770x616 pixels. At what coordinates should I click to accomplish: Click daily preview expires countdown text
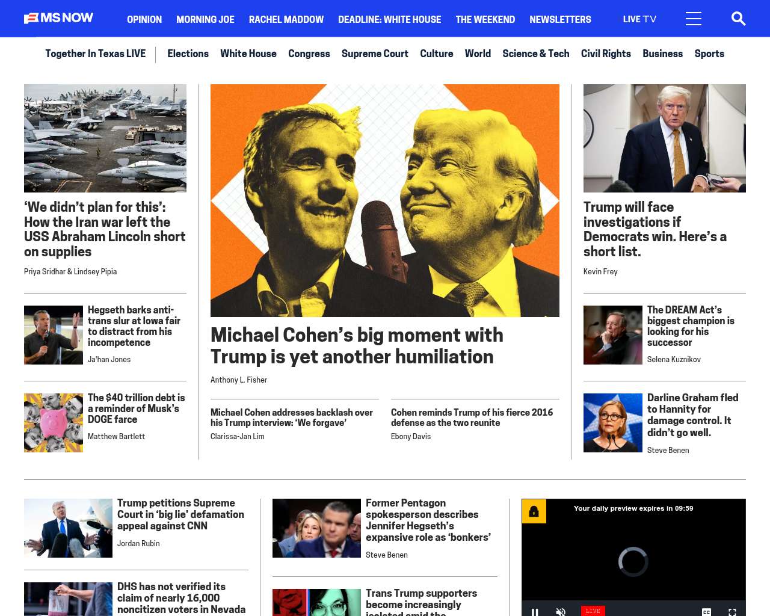(633, 508)
